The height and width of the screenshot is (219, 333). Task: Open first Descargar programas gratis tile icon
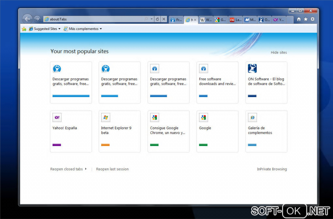(x=57, y=69)
